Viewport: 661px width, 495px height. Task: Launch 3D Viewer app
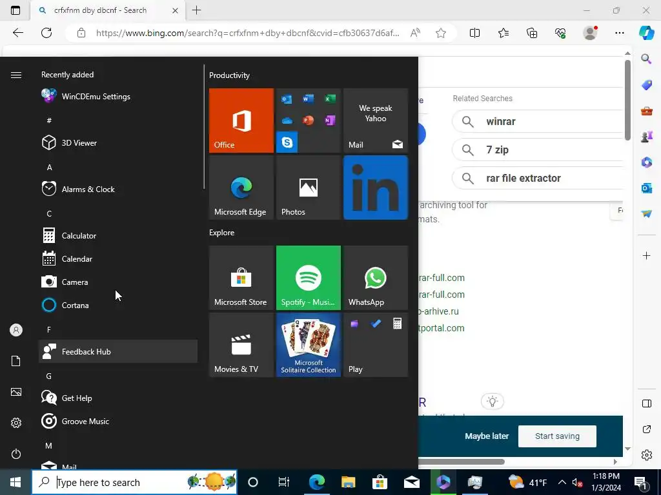118,142
